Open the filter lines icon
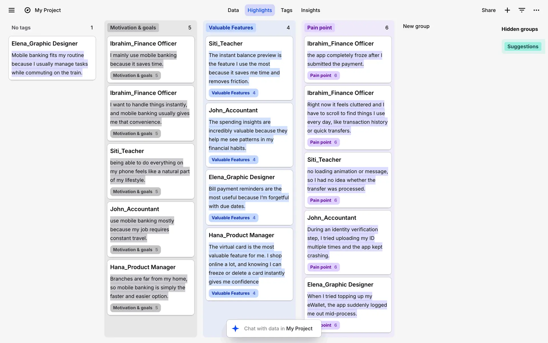548x343 pixels. pyautogui.click(x=522, y=10)
